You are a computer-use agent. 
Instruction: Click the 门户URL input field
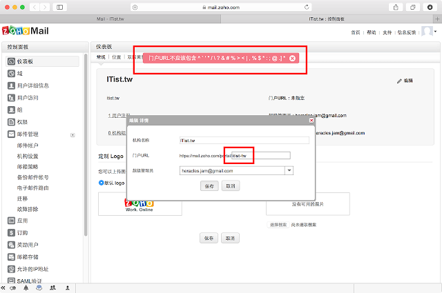pos(261,155)
